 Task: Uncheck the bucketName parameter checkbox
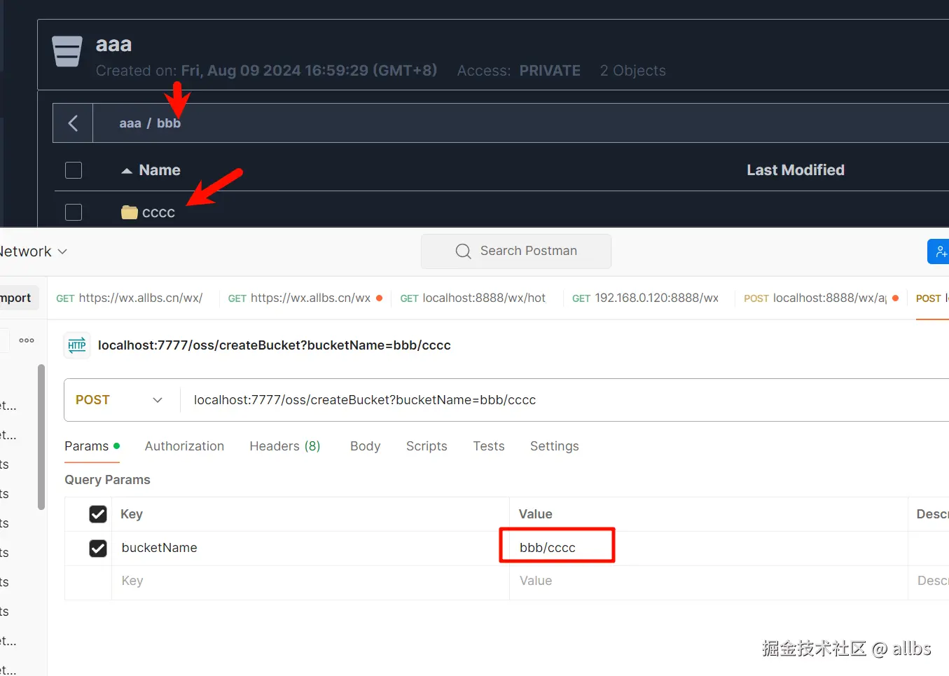pos(98,548)
